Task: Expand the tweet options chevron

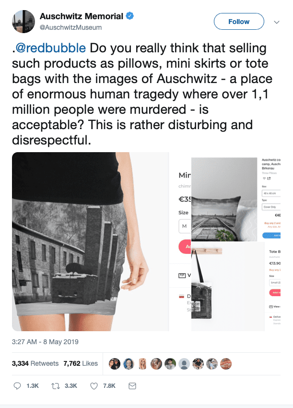Action: click(277, 22)
